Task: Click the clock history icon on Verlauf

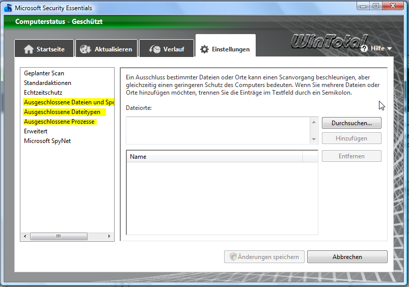Action: [155, 49]
